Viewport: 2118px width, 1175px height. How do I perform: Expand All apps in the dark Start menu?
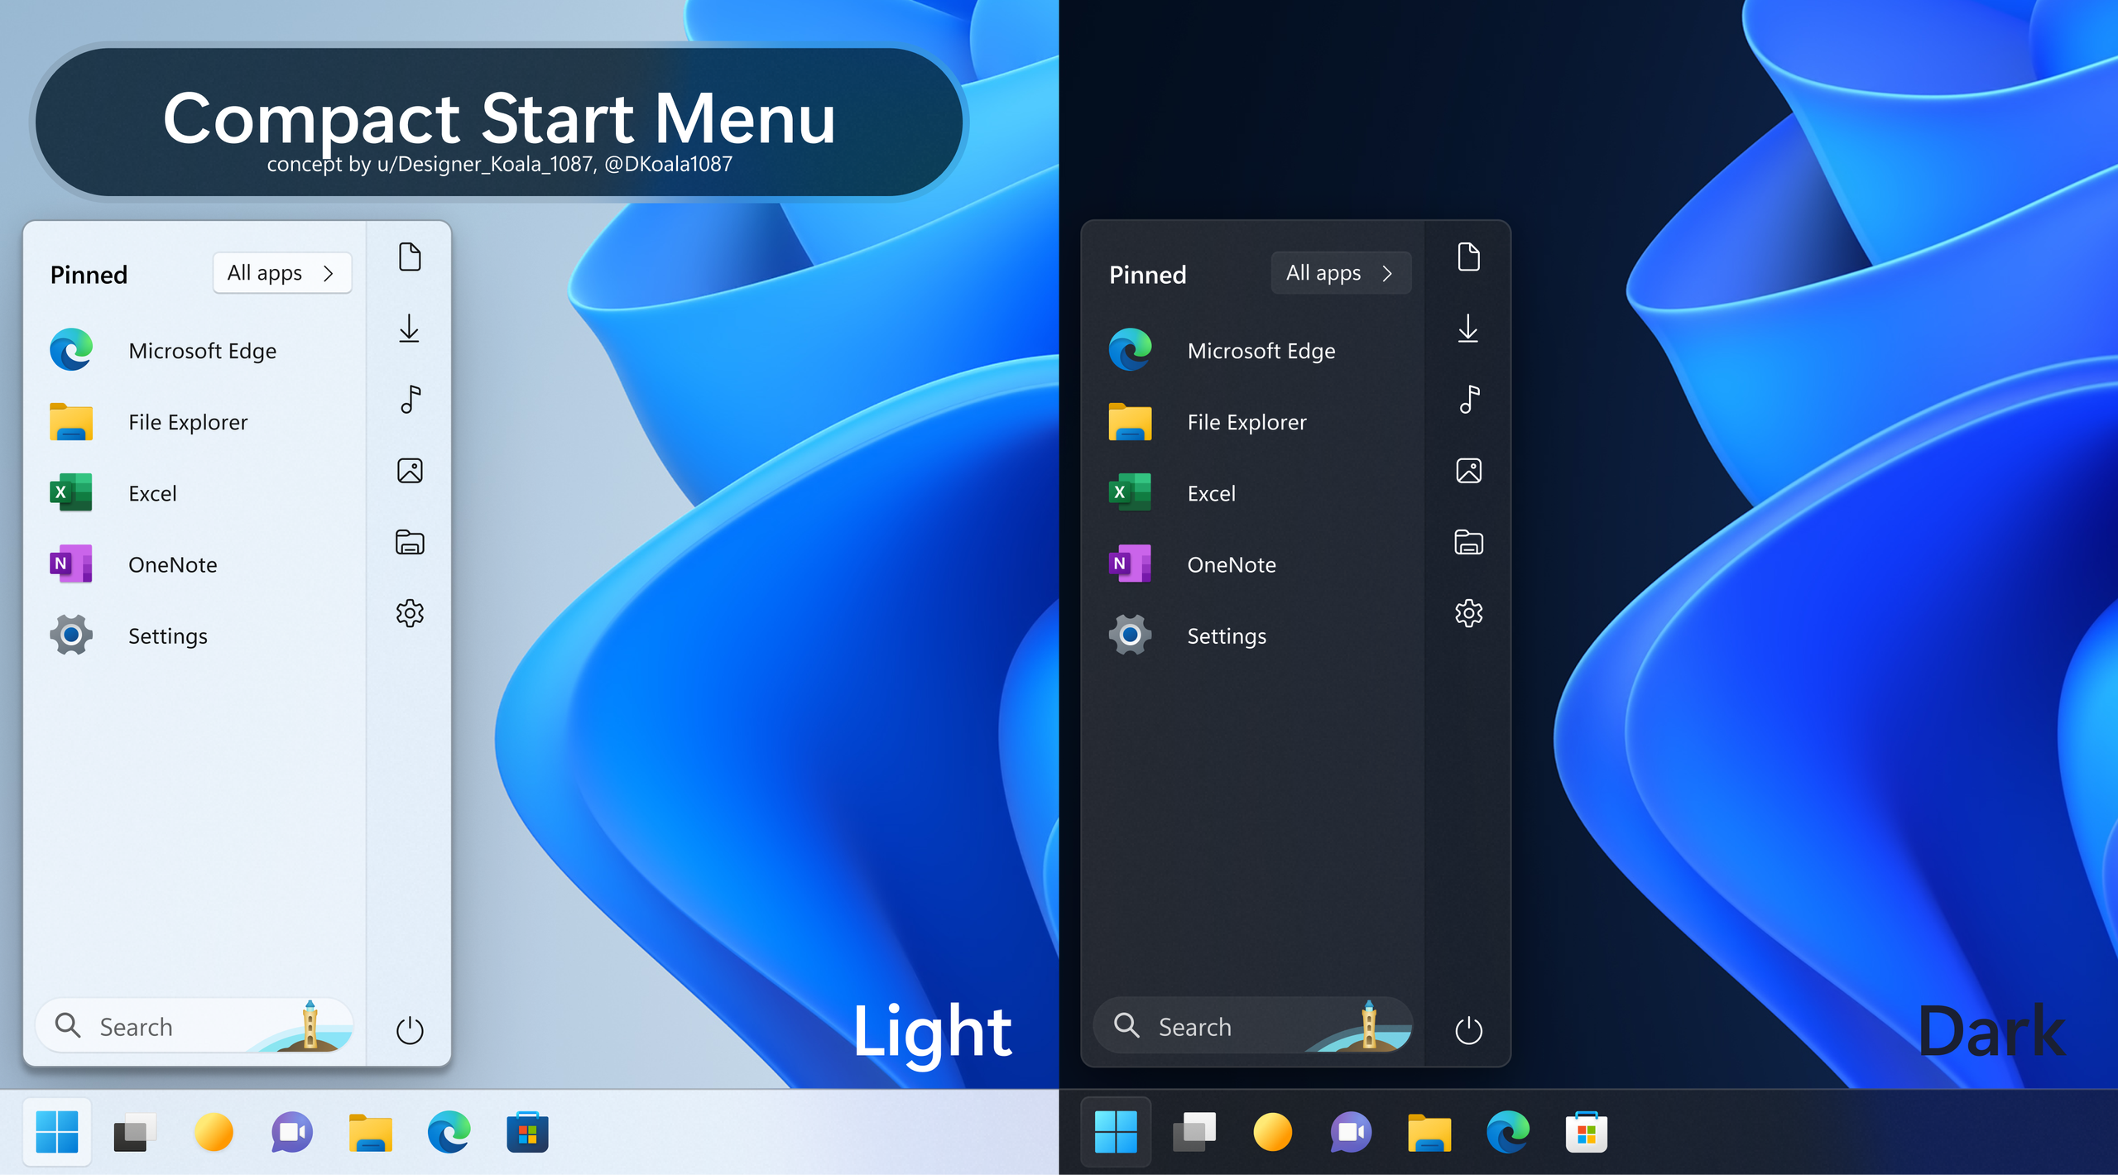click(x=1340, y=272)
